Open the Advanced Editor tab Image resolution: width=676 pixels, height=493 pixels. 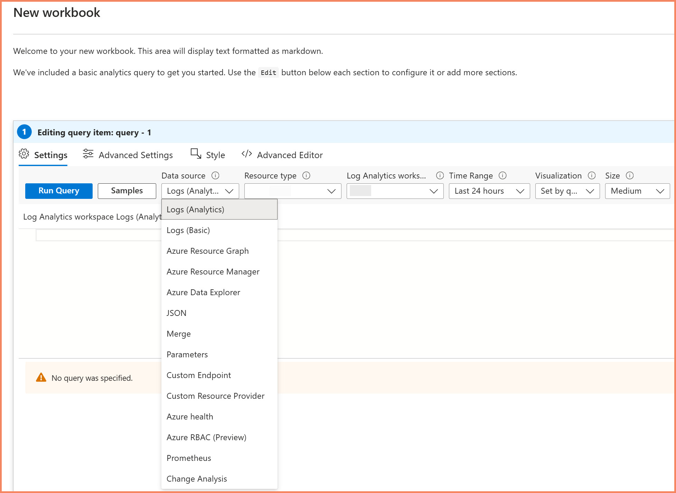coord(282,155)
